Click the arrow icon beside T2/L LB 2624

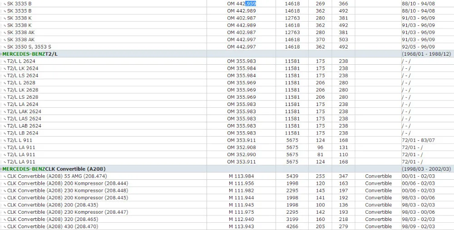5,133
